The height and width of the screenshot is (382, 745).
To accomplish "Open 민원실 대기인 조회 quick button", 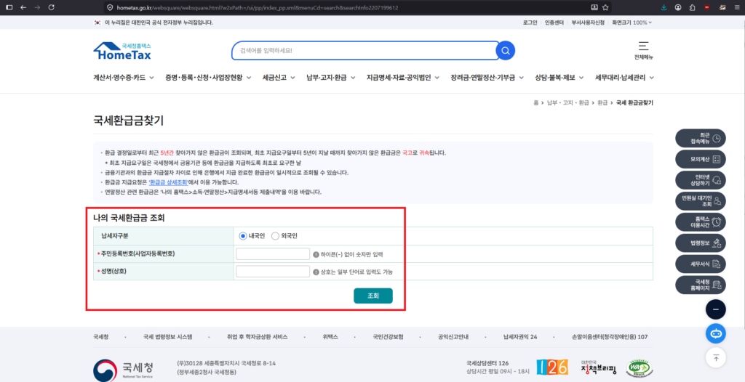I will pos(701,200).
